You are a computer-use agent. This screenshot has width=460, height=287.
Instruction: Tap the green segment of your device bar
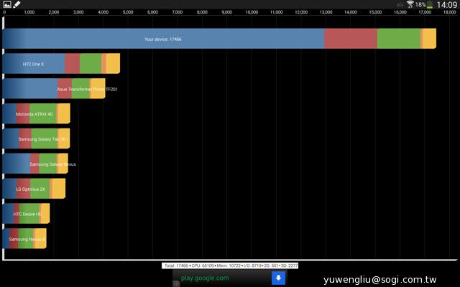(x=398, y=39)
